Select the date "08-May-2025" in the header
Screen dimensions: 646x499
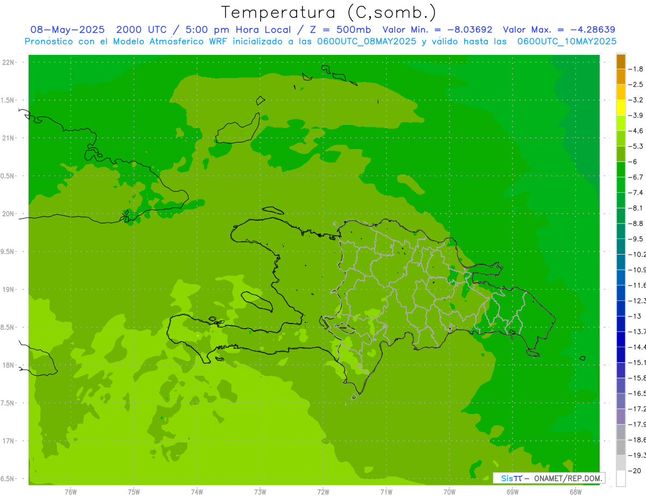67,30
